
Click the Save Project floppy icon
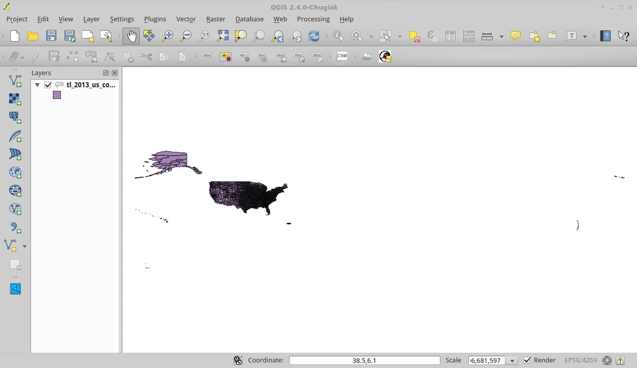pyautogui.click(x=51, y=36)
